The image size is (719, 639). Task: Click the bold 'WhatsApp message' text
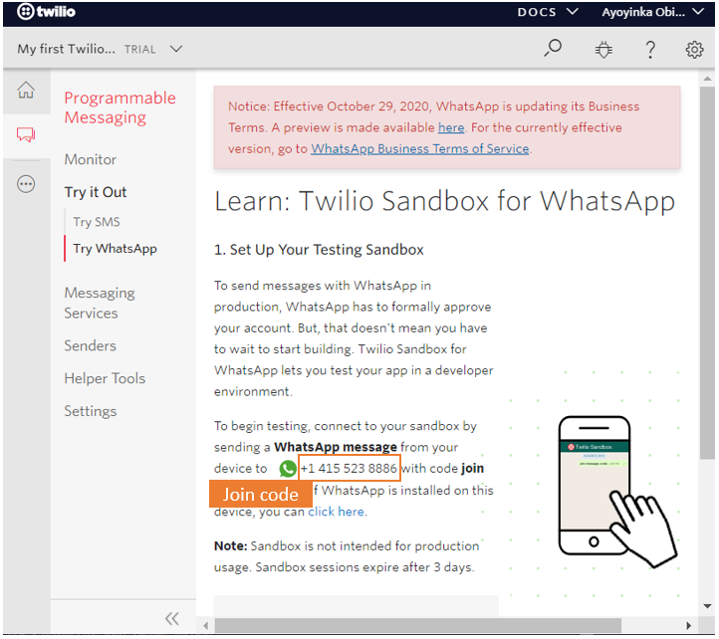336,447
